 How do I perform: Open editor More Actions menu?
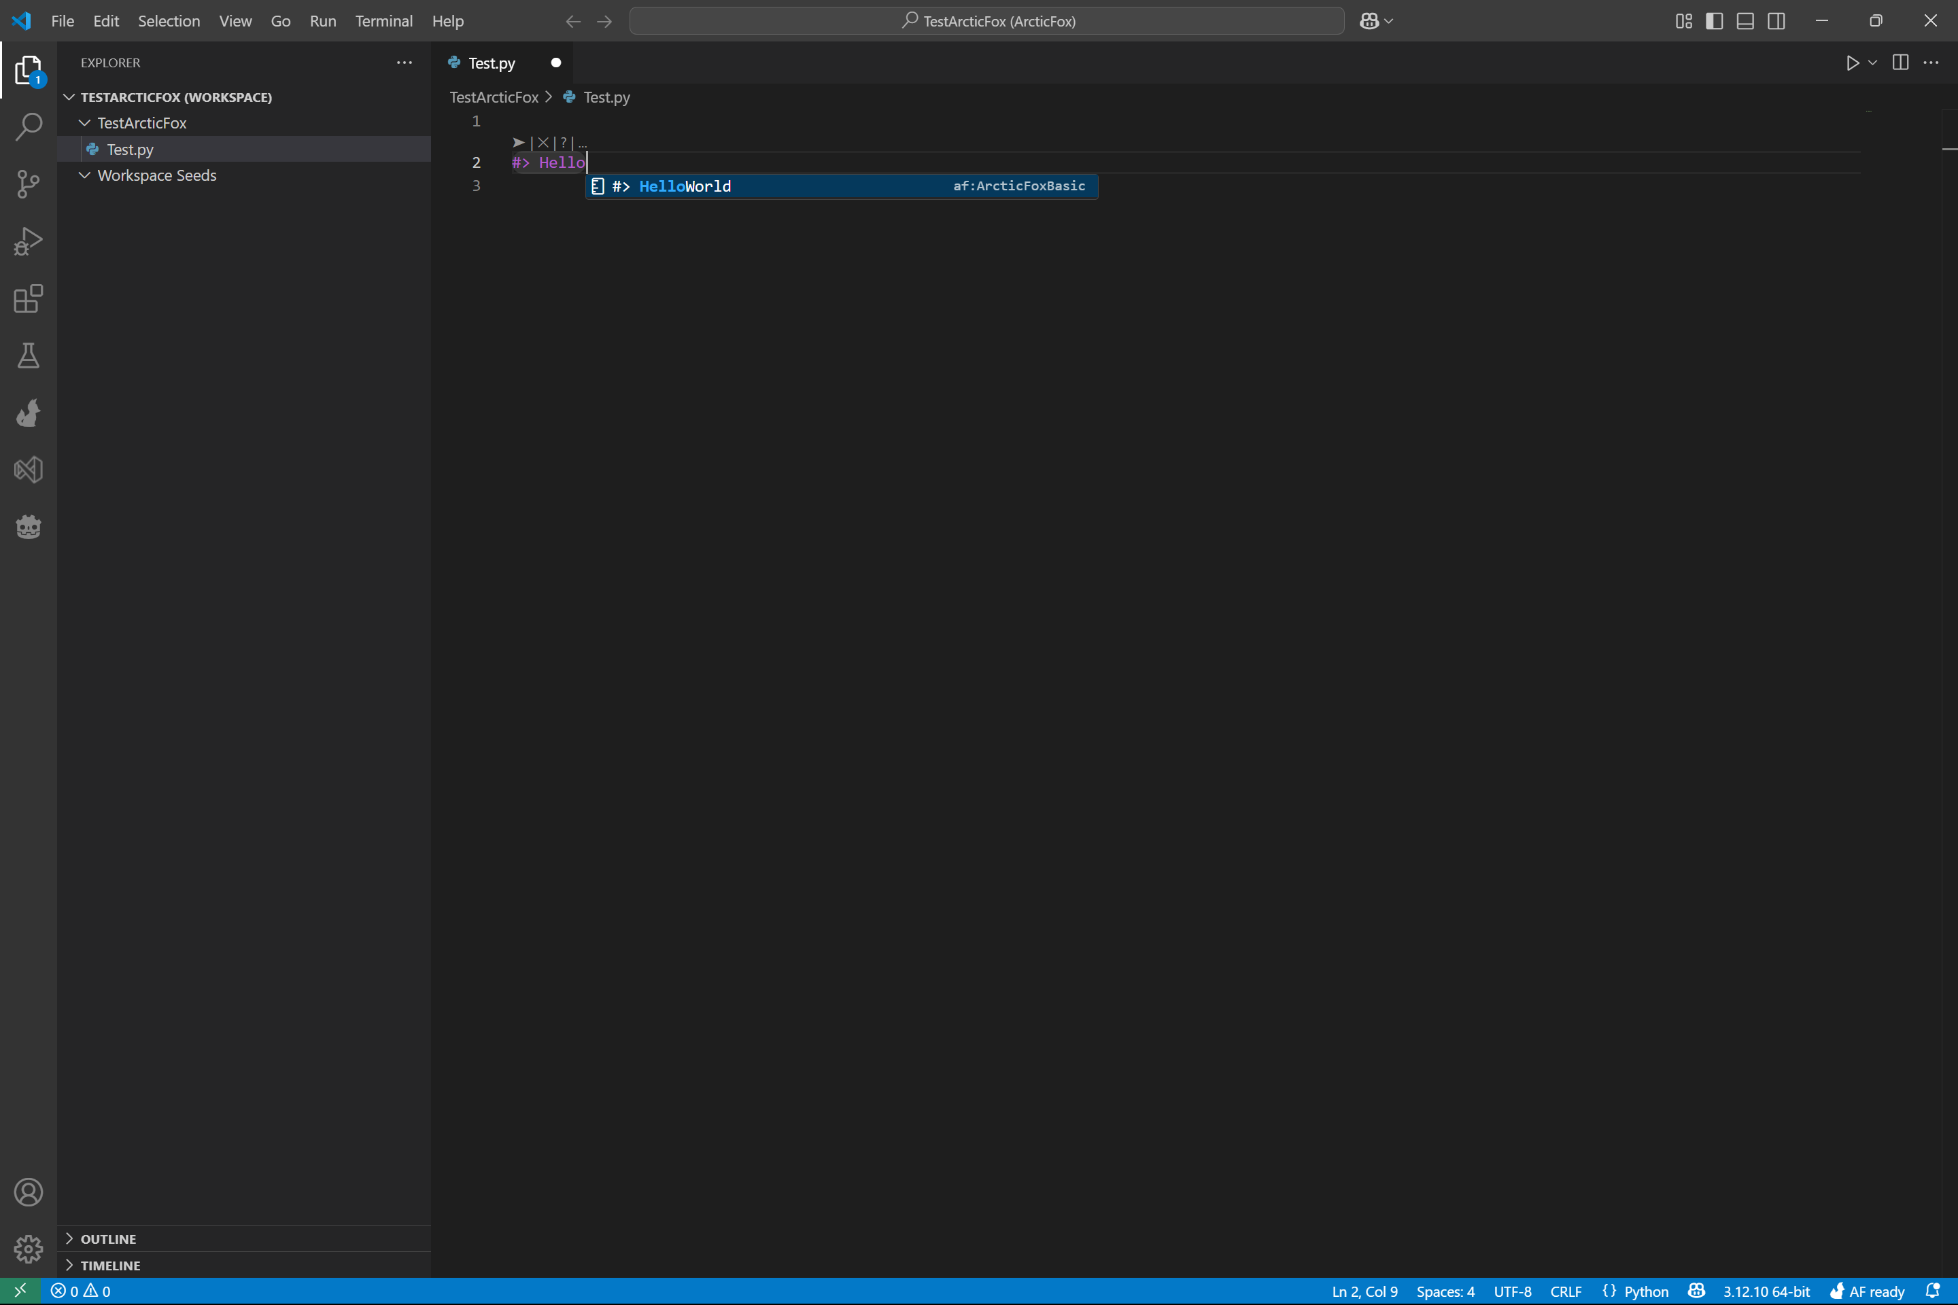(x=1931, y=63)
